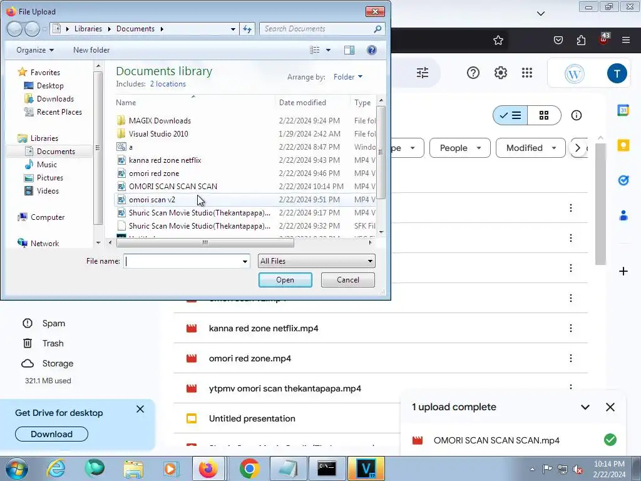Open Internet Explorer from the taskbar

56,468
